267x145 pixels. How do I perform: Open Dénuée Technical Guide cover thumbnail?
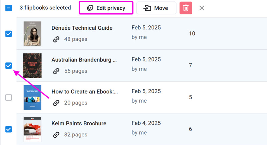point(32,34)
